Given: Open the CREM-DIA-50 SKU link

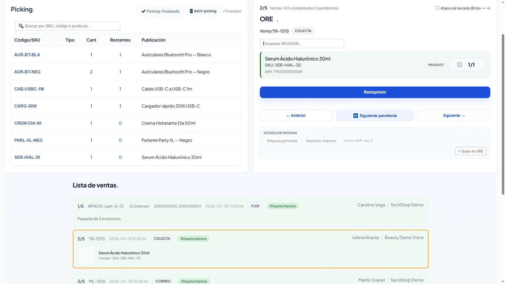Looking at the screenshot, I should pyautogui.click(x=28, y=123).
